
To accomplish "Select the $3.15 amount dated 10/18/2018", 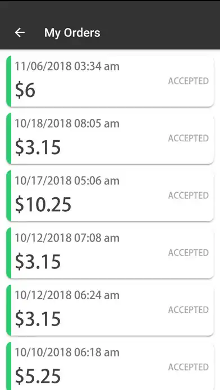I will [x=38, y=148].
